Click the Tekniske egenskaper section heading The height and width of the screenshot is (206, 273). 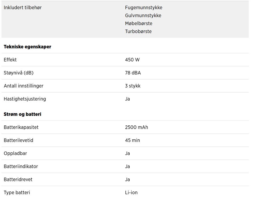[27, 47]
